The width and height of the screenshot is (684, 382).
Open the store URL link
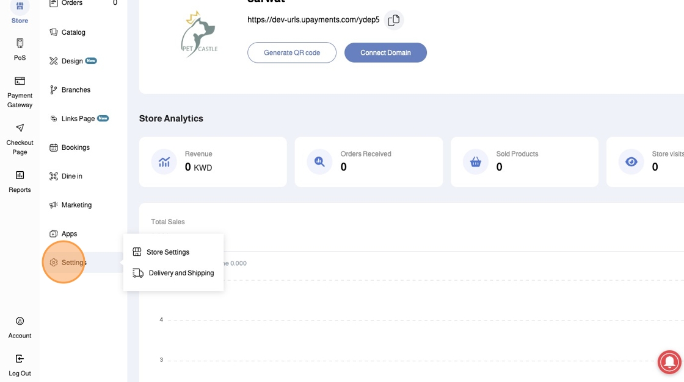(313, 20)
